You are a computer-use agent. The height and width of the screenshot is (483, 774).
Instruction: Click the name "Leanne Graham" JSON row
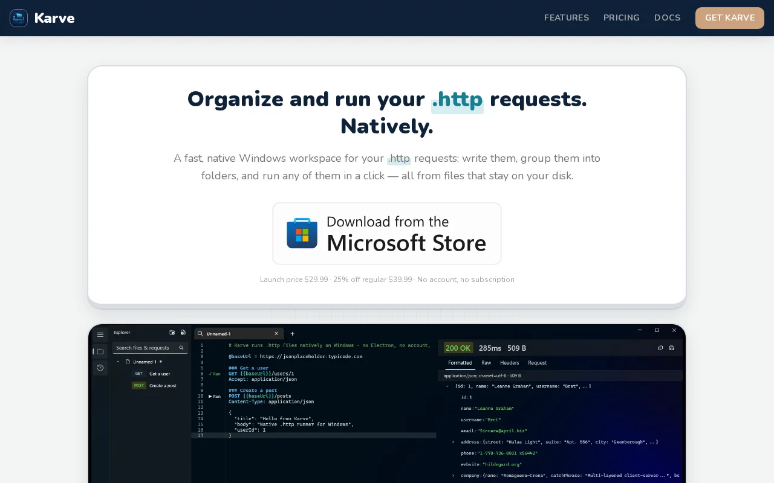click(x=486, y=409)
